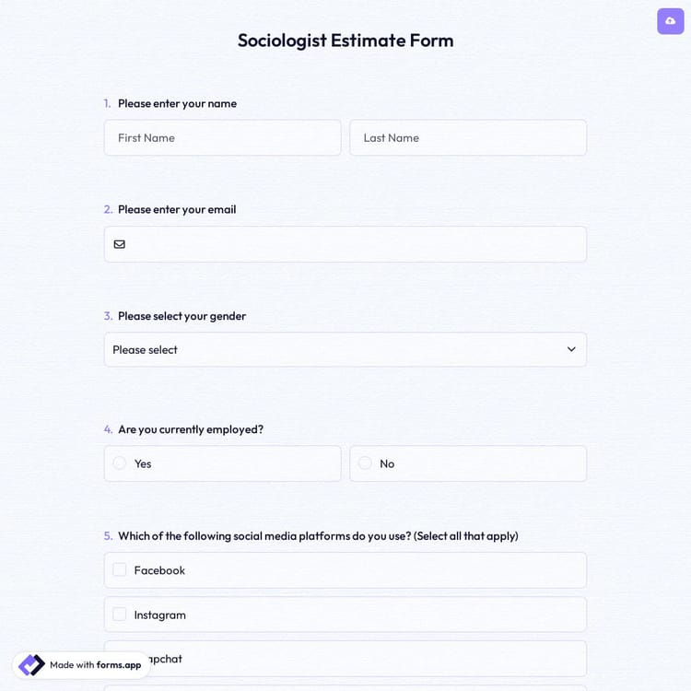Open the 'Made with forms.app' link
This screenshot has height=691, width=691.
95,665
